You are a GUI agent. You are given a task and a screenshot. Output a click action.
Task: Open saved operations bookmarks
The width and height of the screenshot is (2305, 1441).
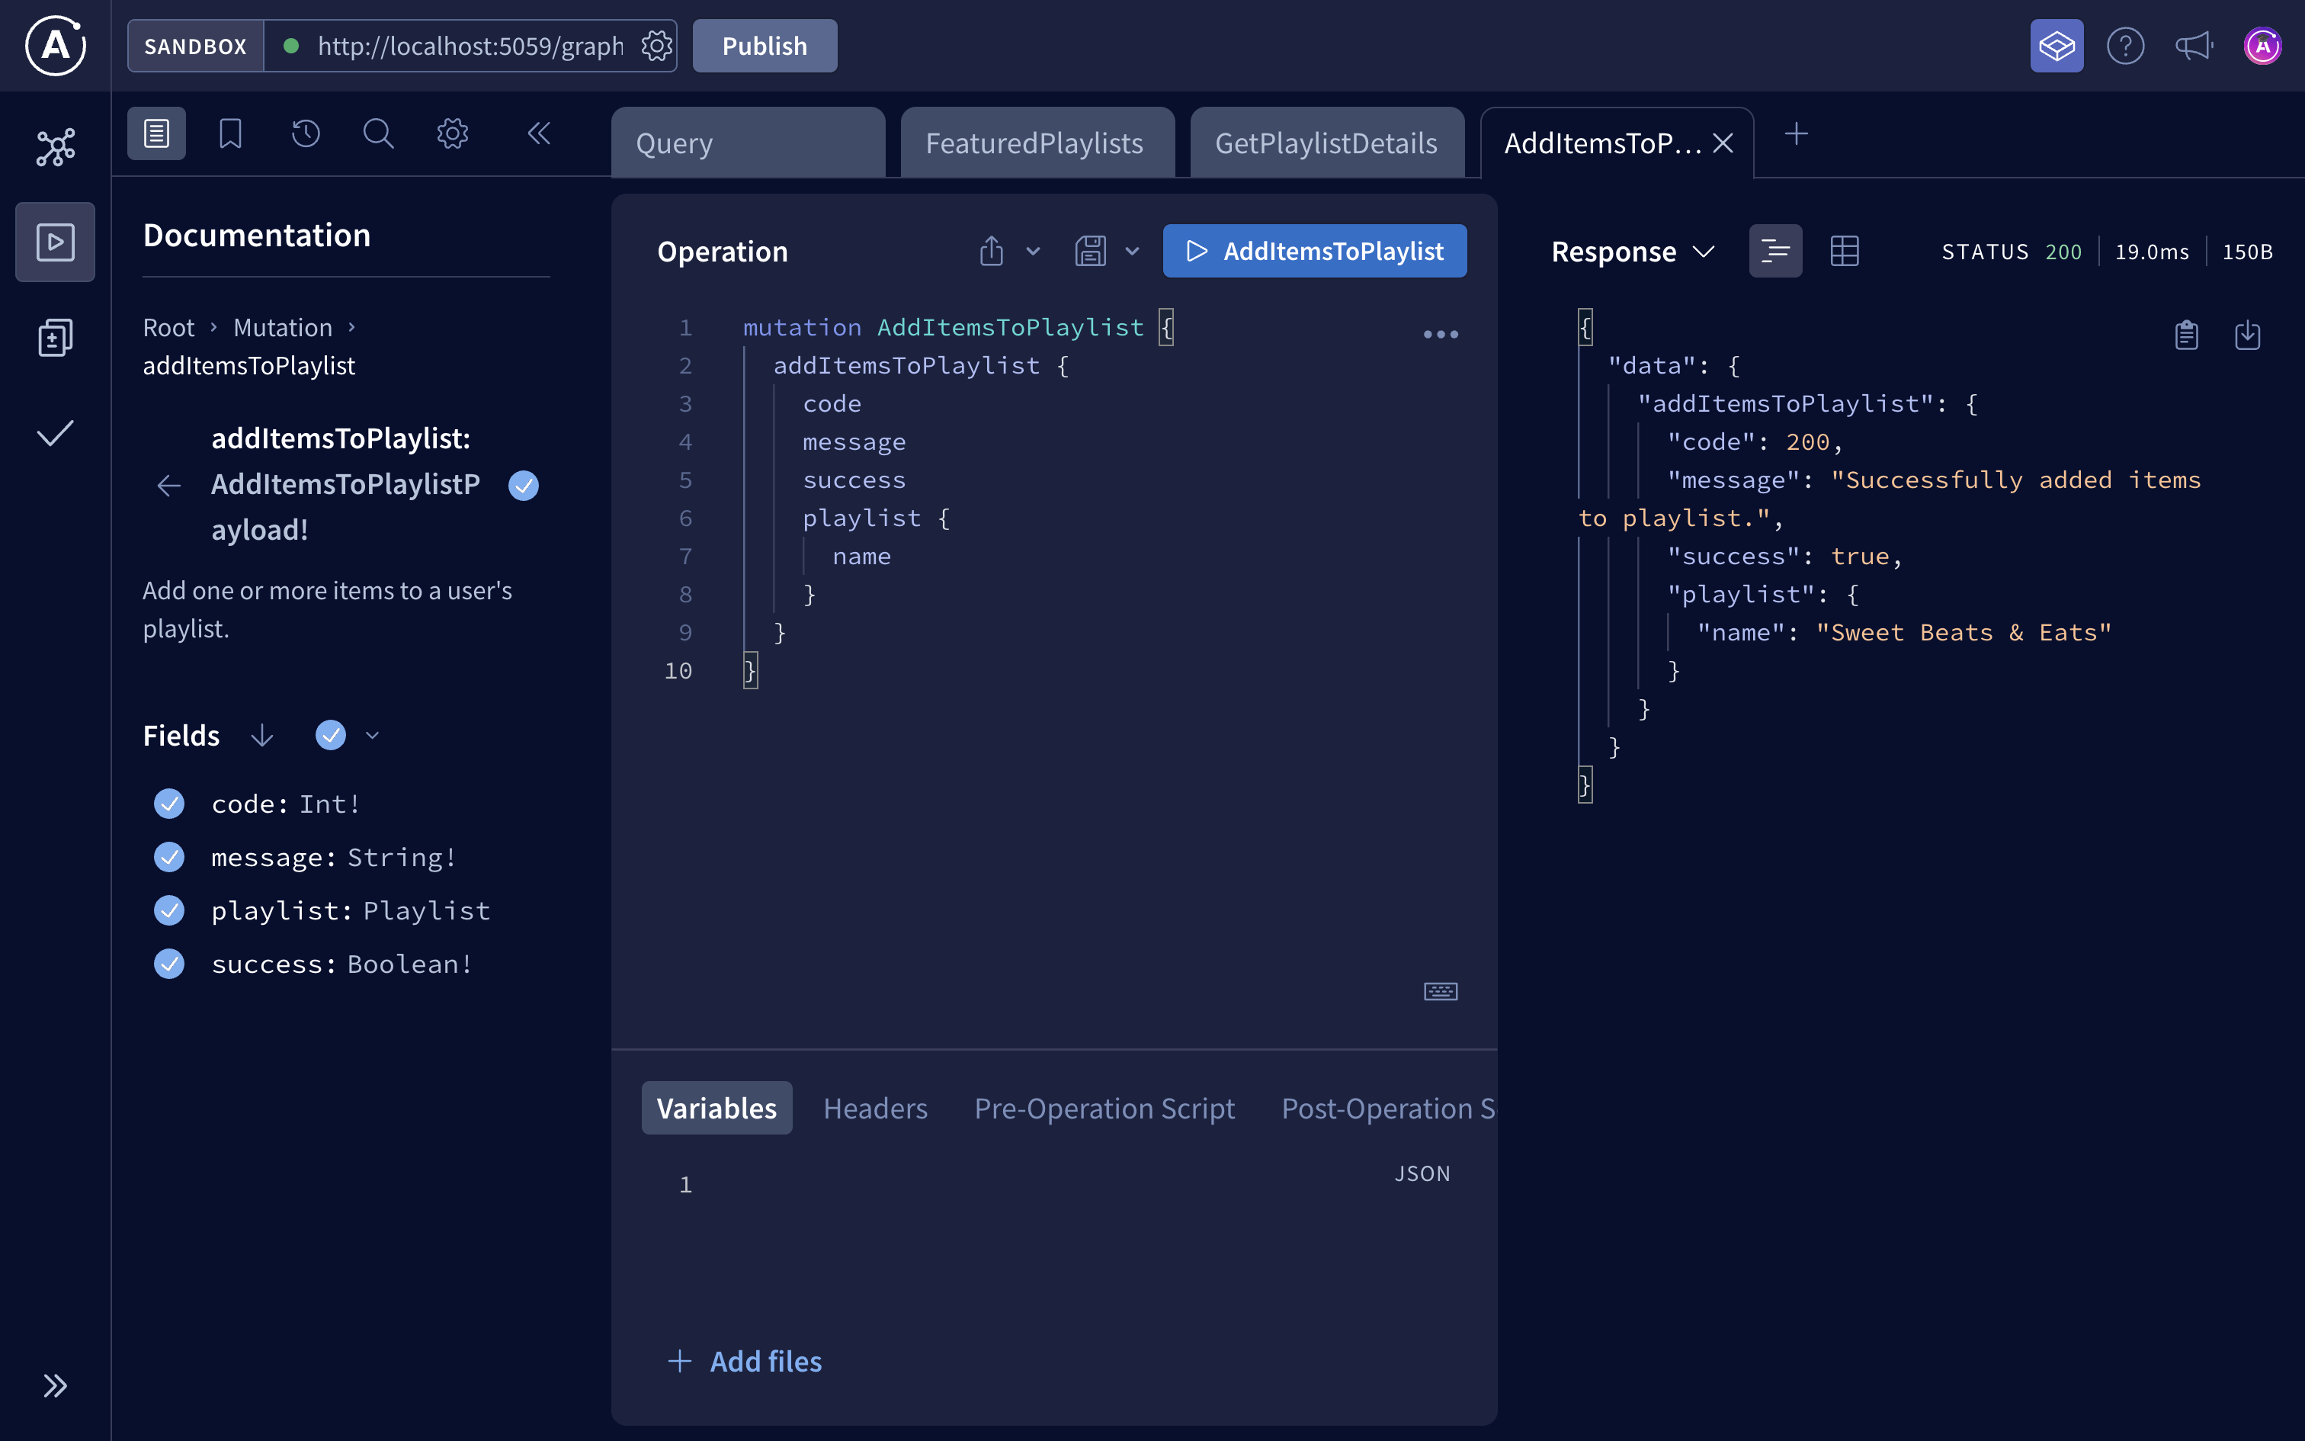[229, 133]
